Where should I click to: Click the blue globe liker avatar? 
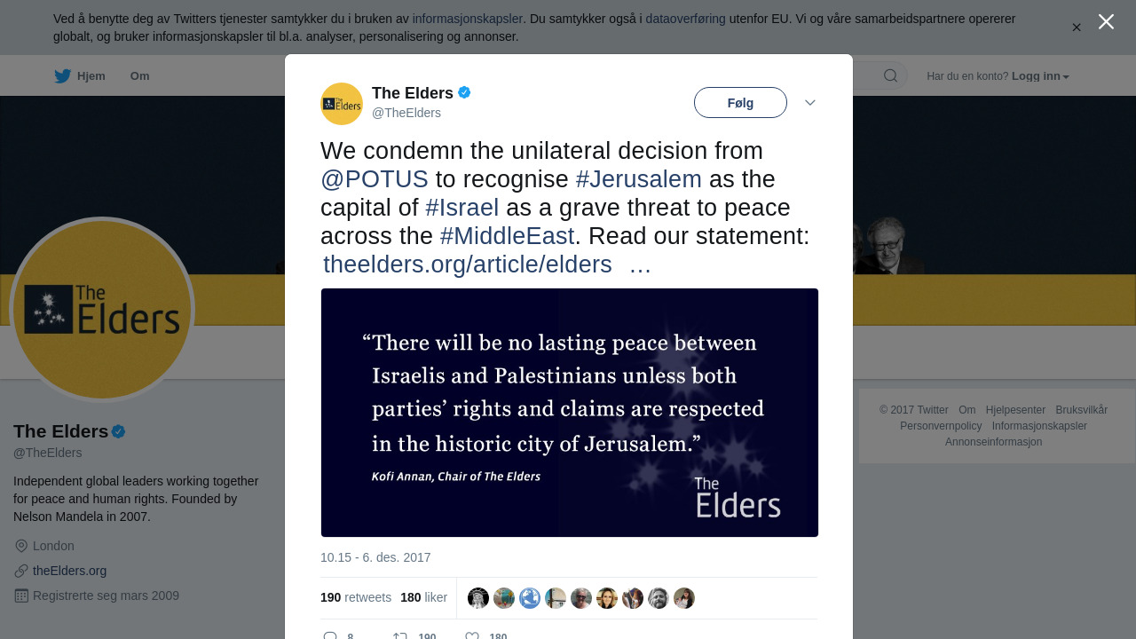[530, 598]
